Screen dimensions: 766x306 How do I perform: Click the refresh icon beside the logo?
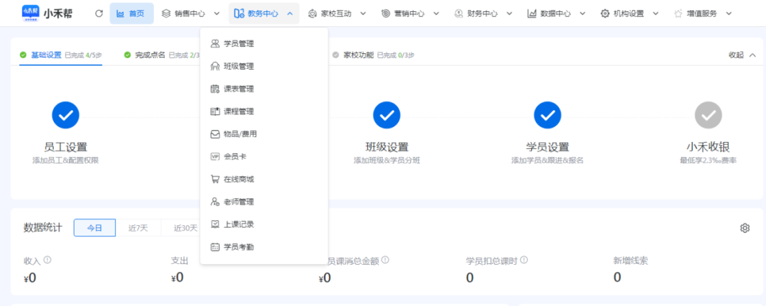click(99, 13)
